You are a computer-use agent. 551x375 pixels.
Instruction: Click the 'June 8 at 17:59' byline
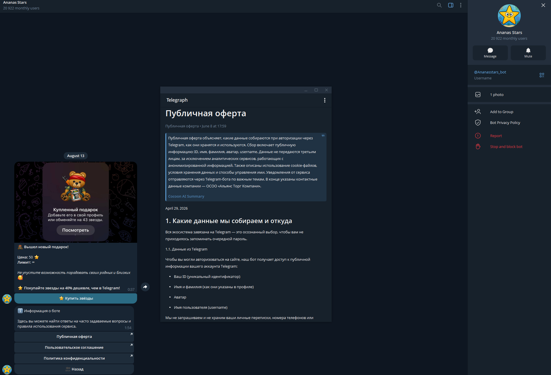click(x=214, y=126)
